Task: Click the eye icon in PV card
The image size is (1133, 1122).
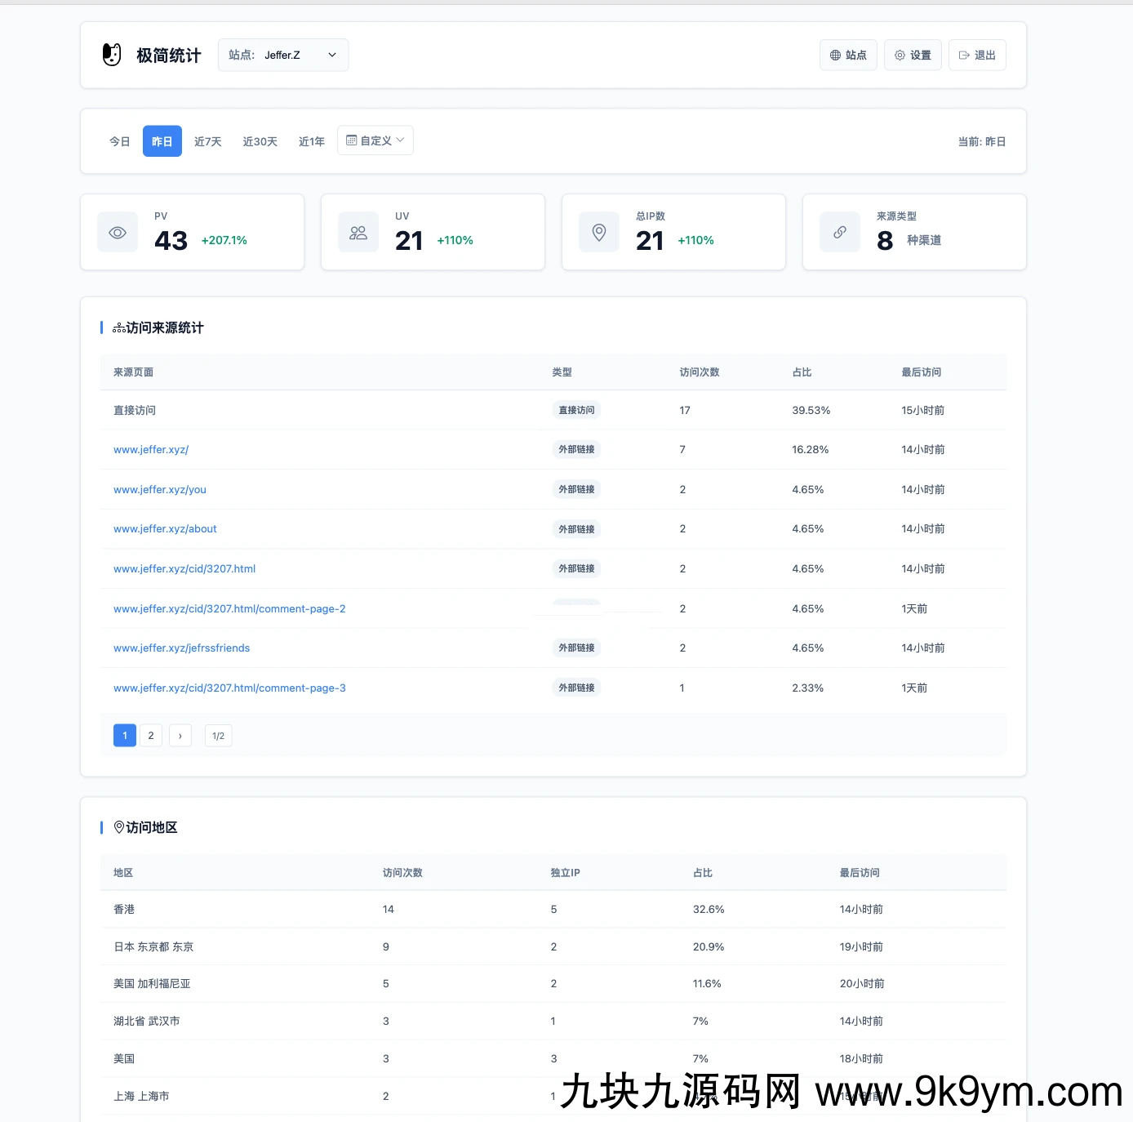Action: click(118, 233)
